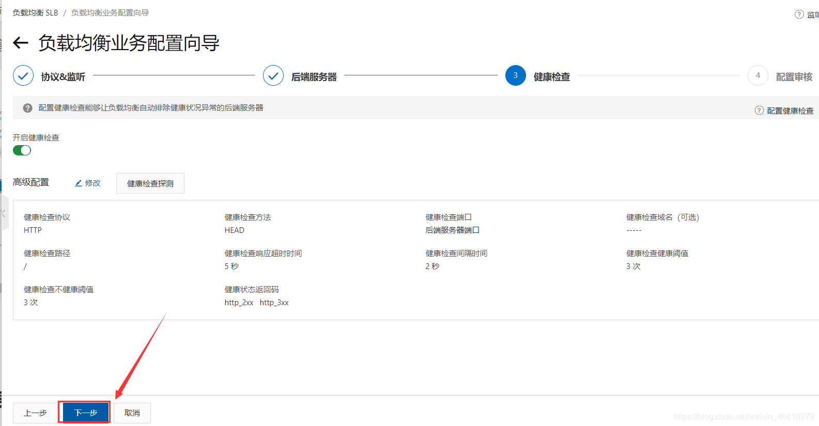This screenshot has height=426, width=819.
Task: Click the completed checkmark for 后端服务器 step
Action: pyautogui.click(x=273, y=75)
